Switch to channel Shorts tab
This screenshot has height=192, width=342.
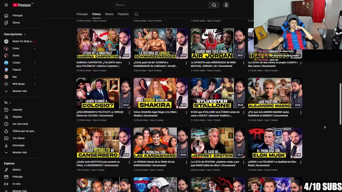coord(109,14)
